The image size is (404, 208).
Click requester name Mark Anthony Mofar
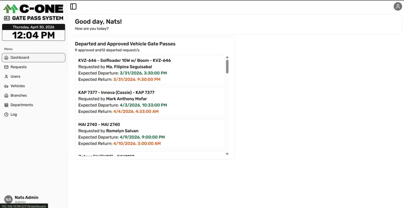coord(127,99)
